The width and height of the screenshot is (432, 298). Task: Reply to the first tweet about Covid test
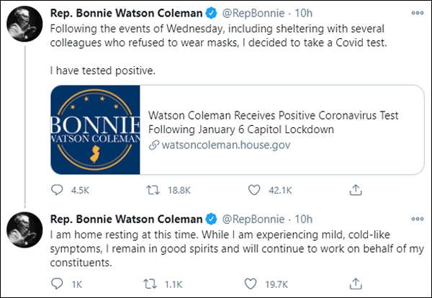pyautogui.click(x=59, y=190)
